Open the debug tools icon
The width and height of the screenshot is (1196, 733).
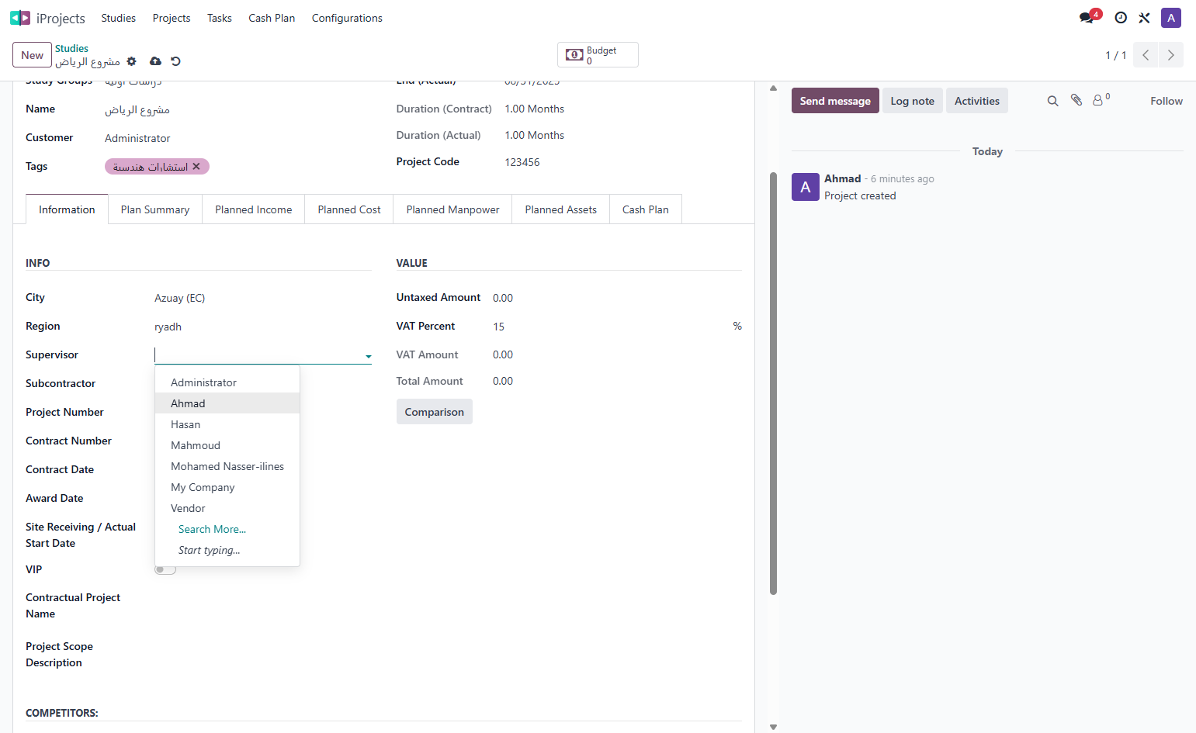[x=1144, y=18]
